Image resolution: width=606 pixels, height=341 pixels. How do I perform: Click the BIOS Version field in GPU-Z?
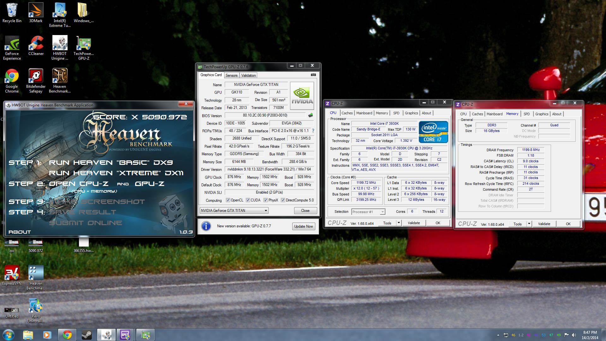265,115
